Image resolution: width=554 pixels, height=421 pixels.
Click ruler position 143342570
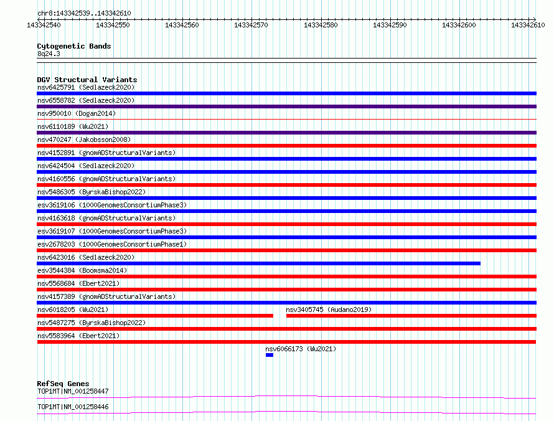(251, 25)
